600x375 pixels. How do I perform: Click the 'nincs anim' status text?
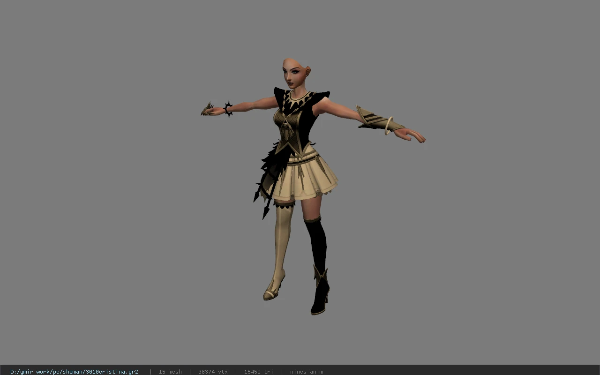point(307,372)
